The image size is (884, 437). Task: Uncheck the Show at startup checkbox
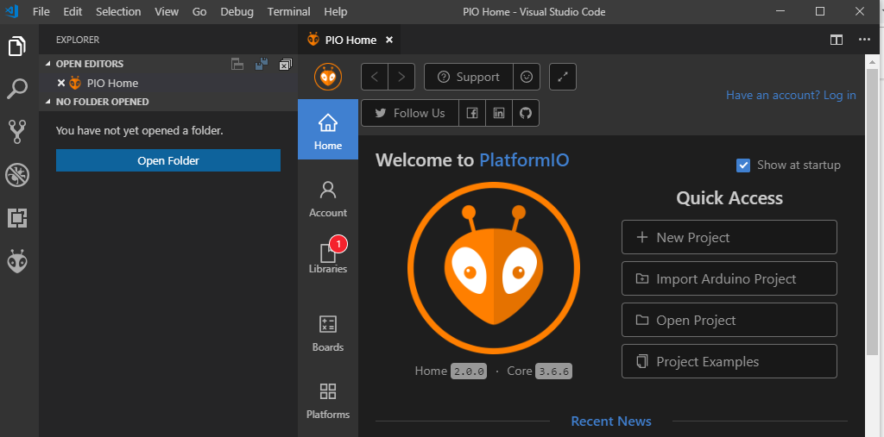[743, 165]
